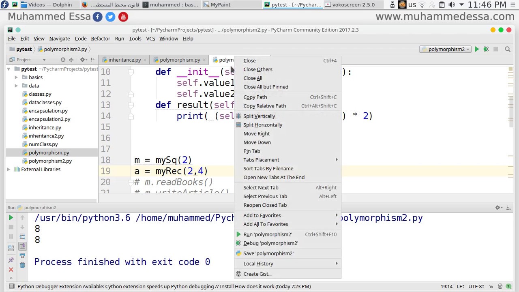Open the polymorphism2 run configuration dropdown
The width and height of the screenshot is (519, 292).
click(446, 49)
